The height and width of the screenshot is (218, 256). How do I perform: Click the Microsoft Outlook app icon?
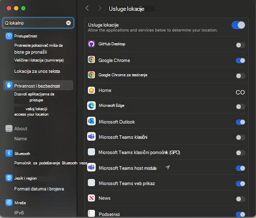(x=92, y=121)
